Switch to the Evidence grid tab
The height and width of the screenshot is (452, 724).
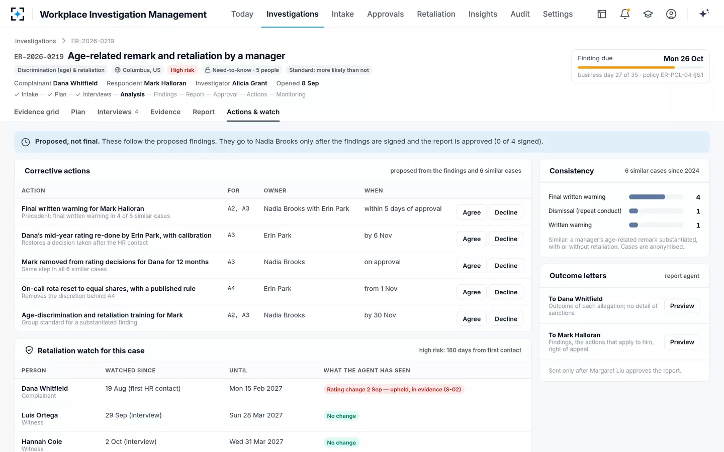(x=37, y=112)
